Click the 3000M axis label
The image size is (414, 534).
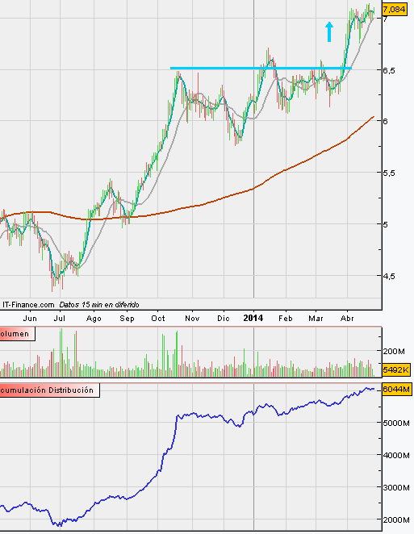click(x=396, y=488)
